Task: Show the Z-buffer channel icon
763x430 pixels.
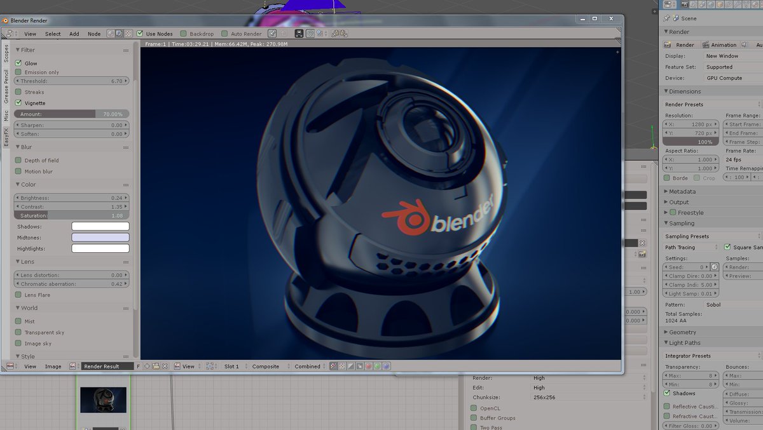Action: click(360, 366)
